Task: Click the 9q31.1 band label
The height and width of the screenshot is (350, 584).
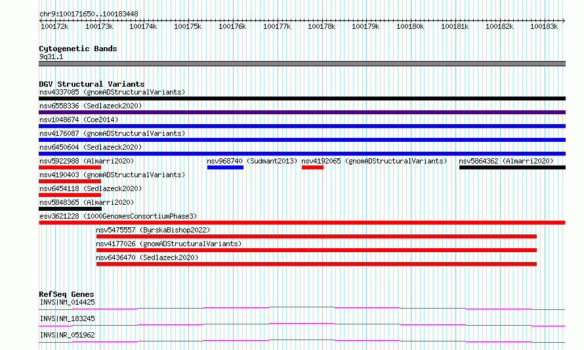Action: pyautogui.click(x=51, y=56)
